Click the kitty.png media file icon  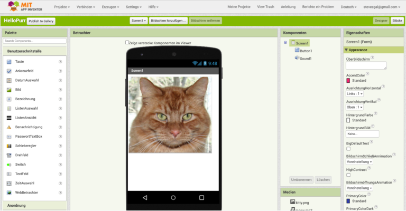tap(292, 202)
